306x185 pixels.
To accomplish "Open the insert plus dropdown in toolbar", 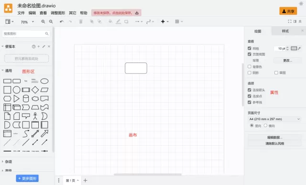I will point(164,21).
